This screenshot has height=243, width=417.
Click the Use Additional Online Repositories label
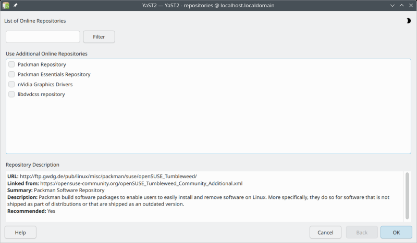(46, 54)
